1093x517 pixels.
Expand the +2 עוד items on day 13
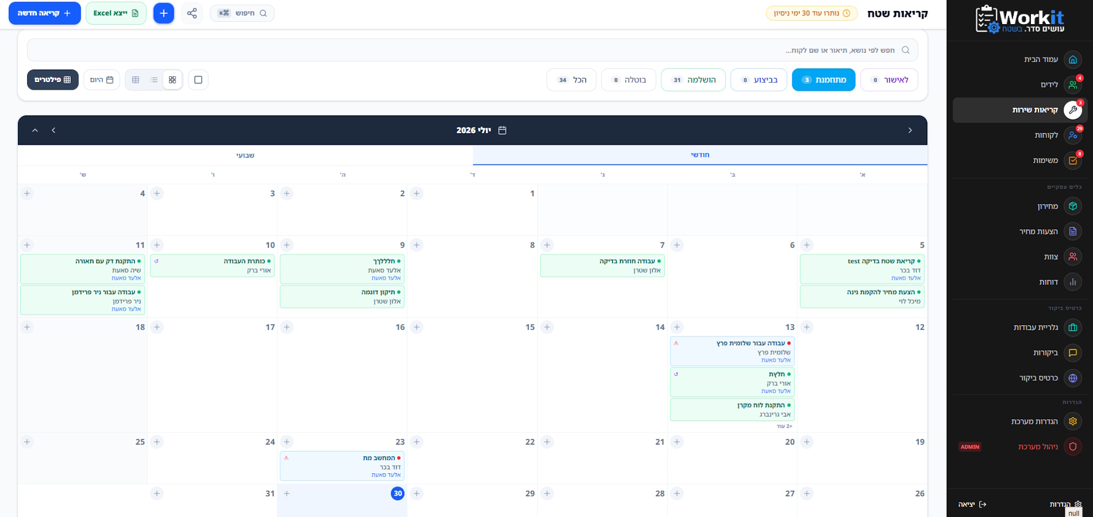pyautogui.click(x=784, y=426)
